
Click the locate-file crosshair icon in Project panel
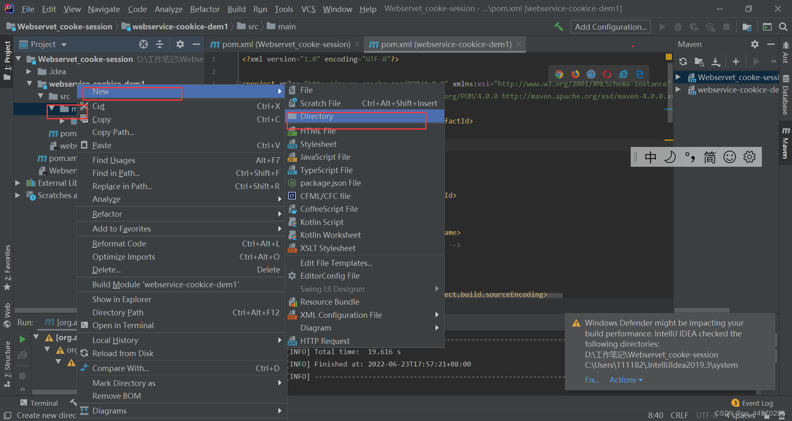144,44
